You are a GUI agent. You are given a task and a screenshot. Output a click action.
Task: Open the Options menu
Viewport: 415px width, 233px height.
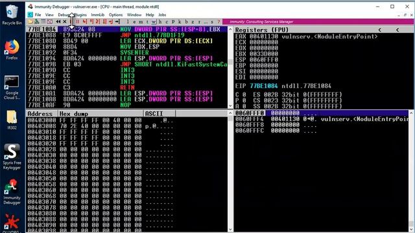point(115,15)
